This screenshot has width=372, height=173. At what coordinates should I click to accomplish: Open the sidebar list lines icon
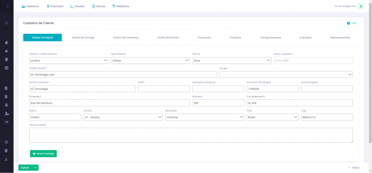click(x=7, y=142)
